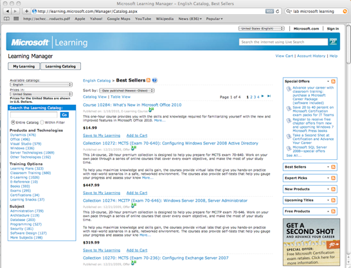Jump to last page arrow icon

click(269, 96)
